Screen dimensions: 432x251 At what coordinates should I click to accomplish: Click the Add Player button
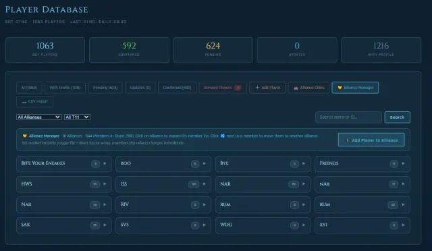tap(267, 88)
